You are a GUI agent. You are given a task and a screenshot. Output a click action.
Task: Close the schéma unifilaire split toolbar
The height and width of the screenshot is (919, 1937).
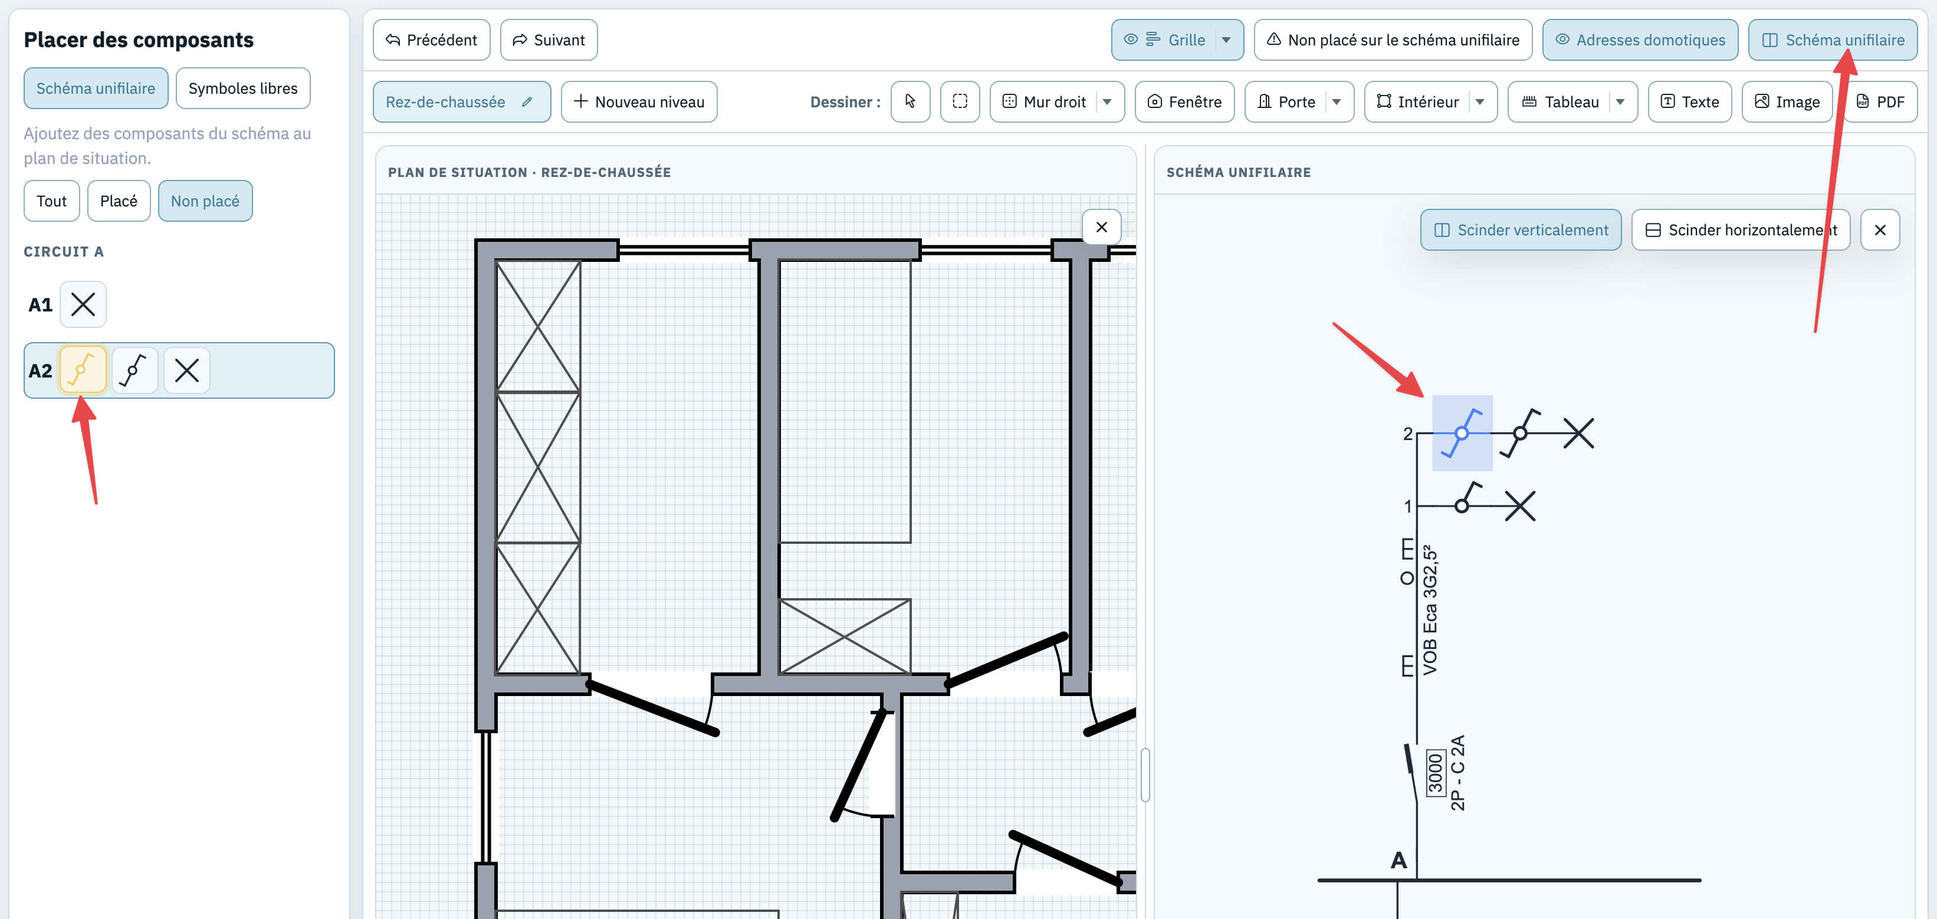(1880, 229)
